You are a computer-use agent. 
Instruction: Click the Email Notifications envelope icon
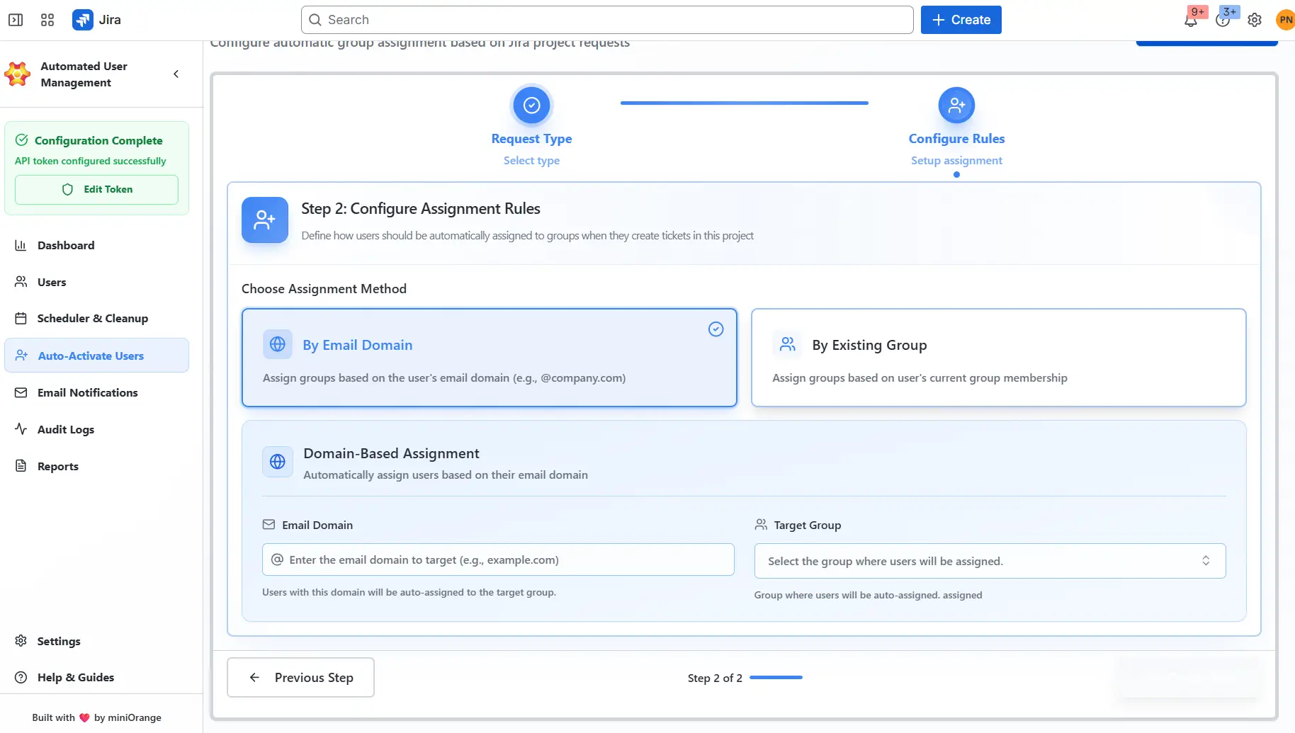21,392
